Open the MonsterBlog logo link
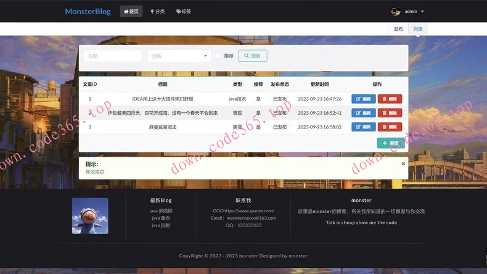Viewport: 487px width, 274px height. (x=88, y=12)
